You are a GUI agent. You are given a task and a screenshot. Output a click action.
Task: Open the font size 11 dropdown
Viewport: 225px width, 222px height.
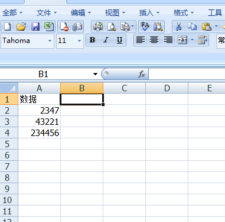[x=79, y=41]
